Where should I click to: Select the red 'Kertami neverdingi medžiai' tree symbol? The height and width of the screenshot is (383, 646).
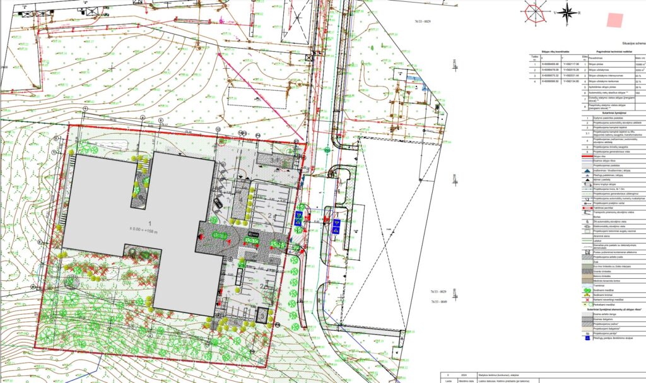click(587, 299)
